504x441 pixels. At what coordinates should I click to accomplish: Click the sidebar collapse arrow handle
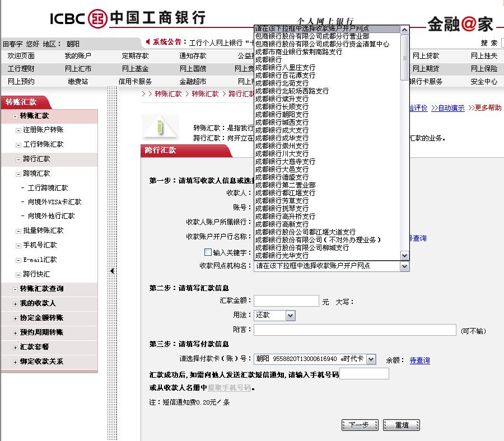[112, 271]
